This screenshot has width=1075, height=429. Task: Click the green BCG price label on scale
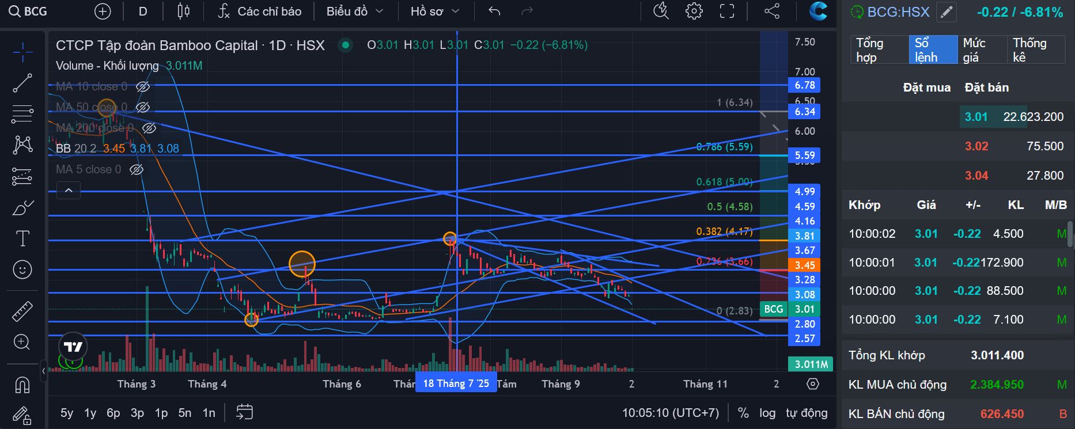click(x=774, y=309)
